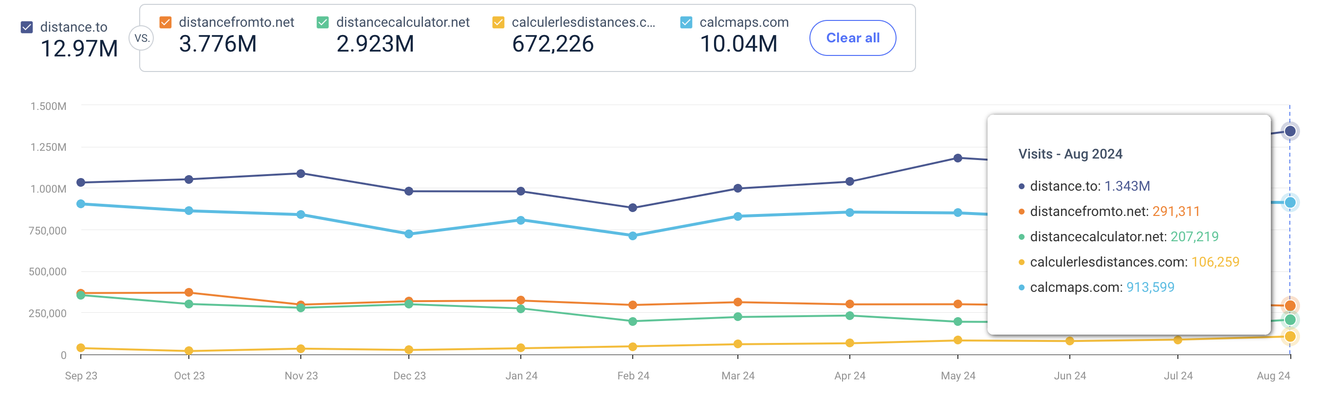Click the "1.250M" y-axis label
This screenshot has height=393, width=1320.
click(48, 147)
